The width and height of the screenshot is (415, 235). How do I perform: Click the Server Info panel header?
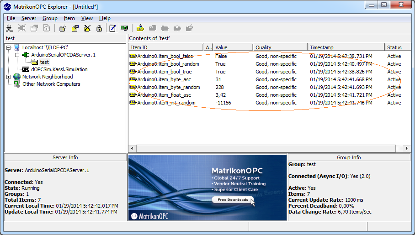[65, 157]
